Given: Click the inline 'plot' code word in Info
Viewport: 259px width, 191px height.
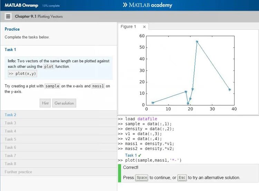Looking at the screenshot, I should click(x=49, y=67).
